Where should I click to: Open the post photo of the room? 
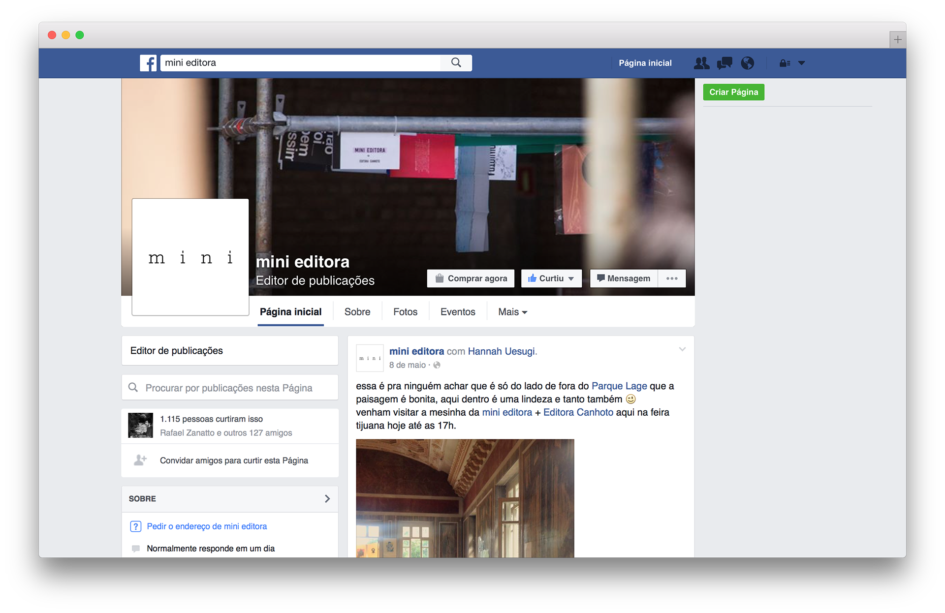point(465,498)
